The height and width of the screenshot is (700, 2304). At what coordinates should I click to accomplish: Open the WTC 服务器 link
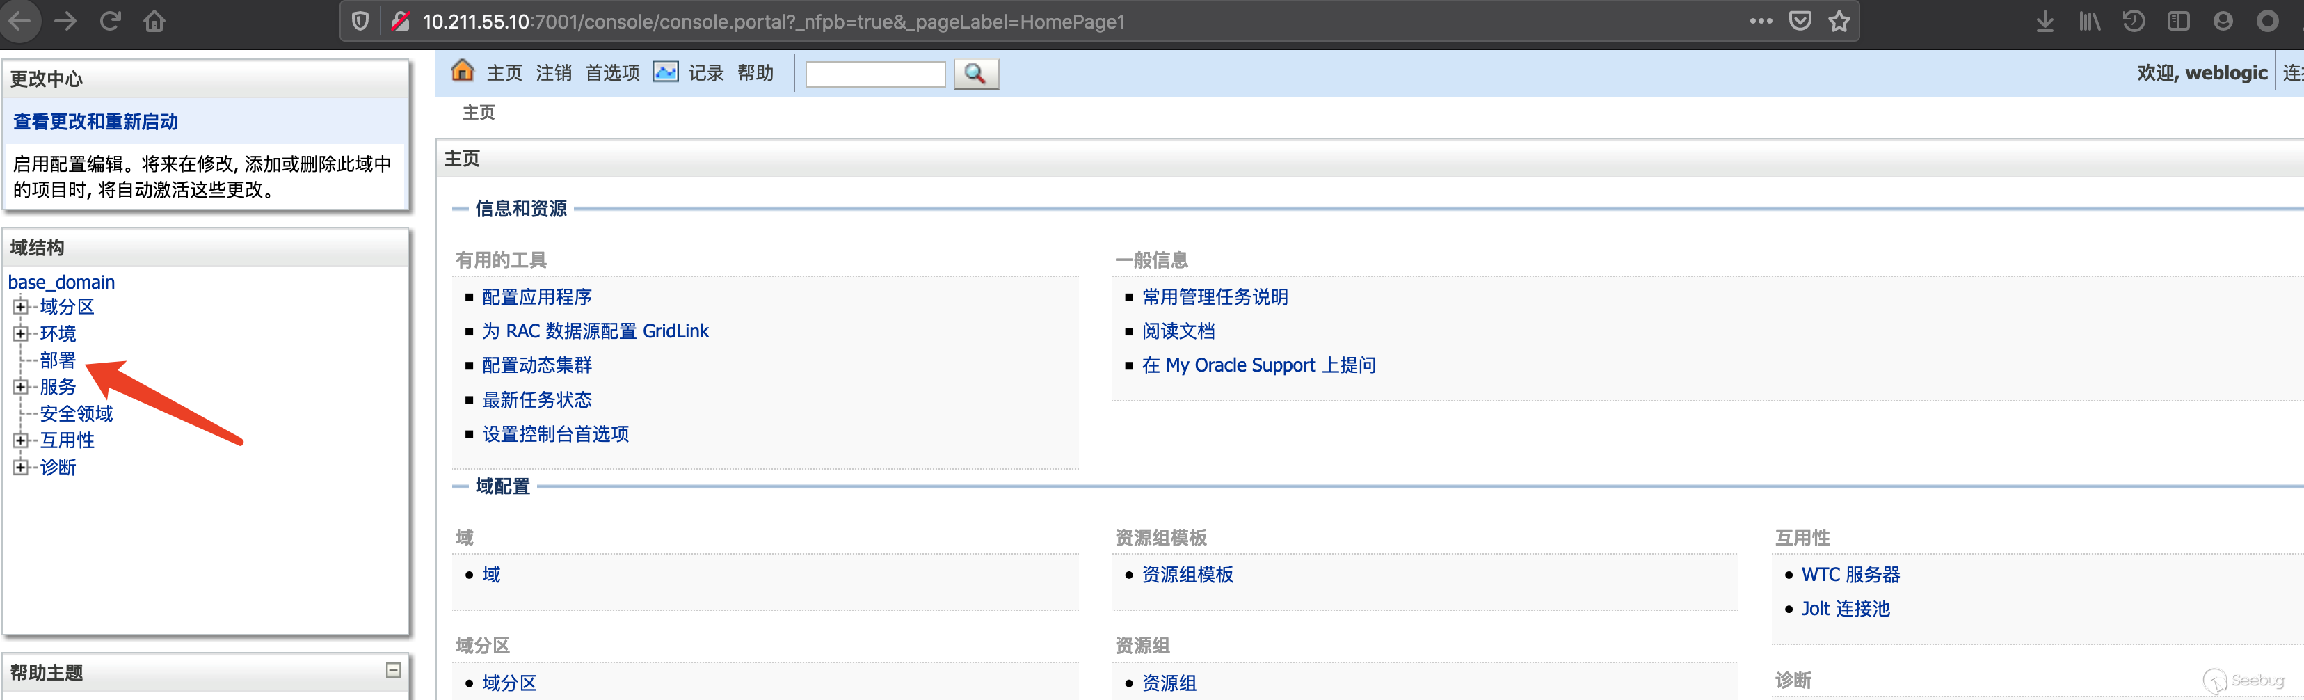point(1850,574)
